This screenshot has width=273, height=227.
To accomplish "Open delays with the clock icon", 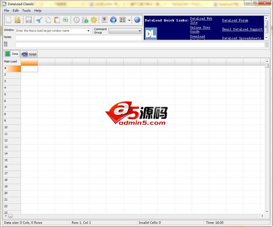I will pos(76,20).
